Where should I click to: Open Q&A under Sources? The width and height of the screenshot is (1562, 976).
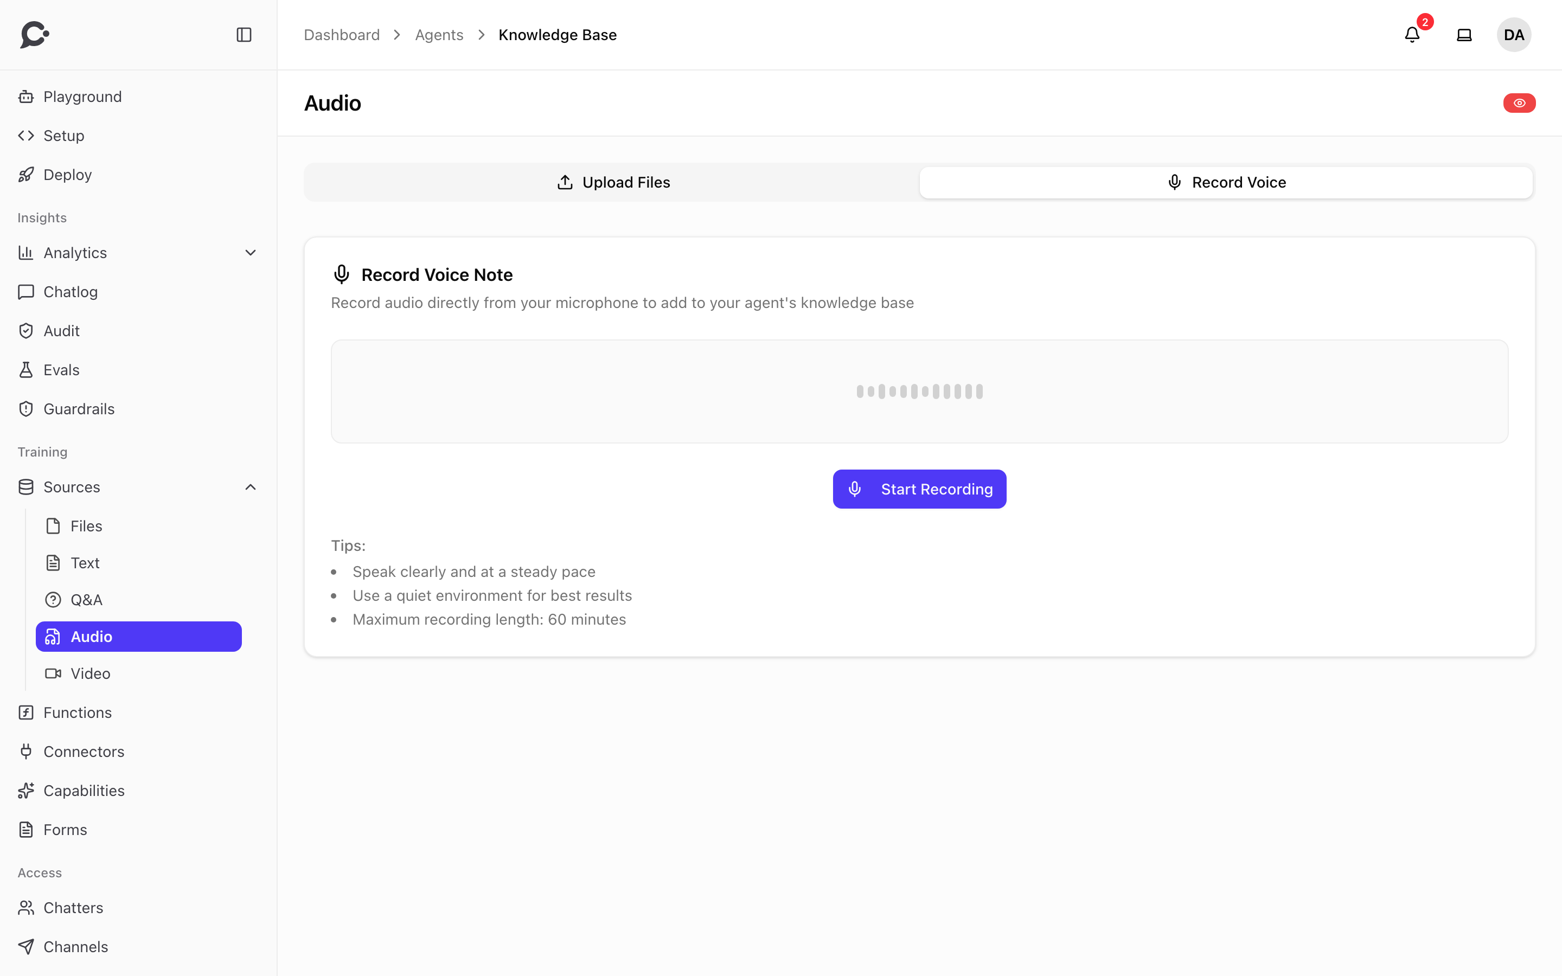click(139, 600)
